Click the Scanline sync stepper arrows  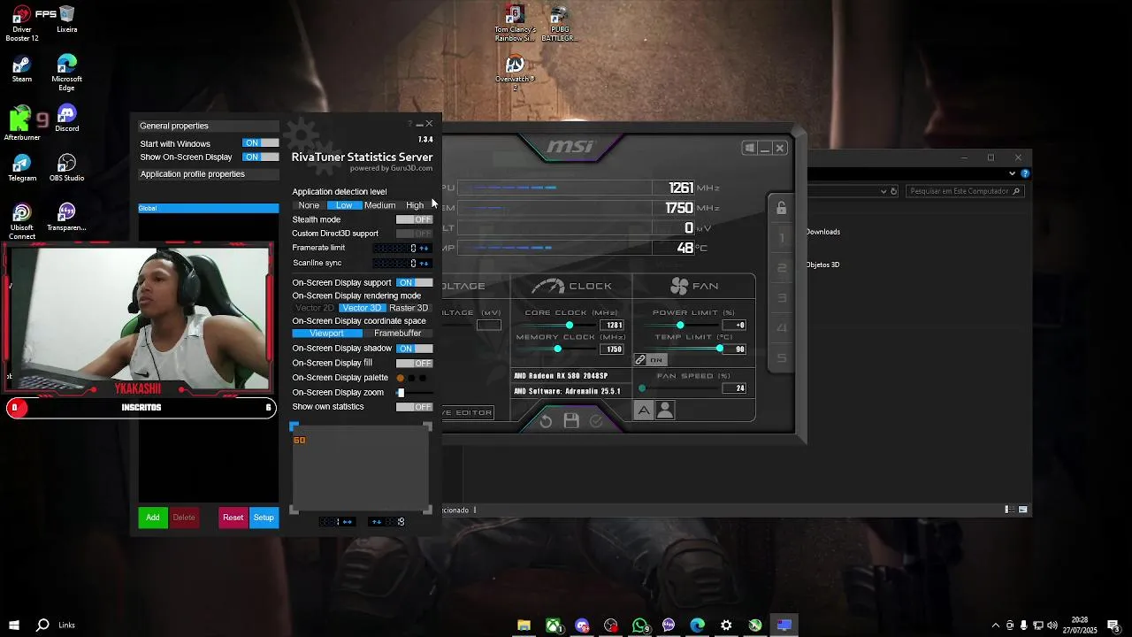pyautogui.click(x=424, y=264)
